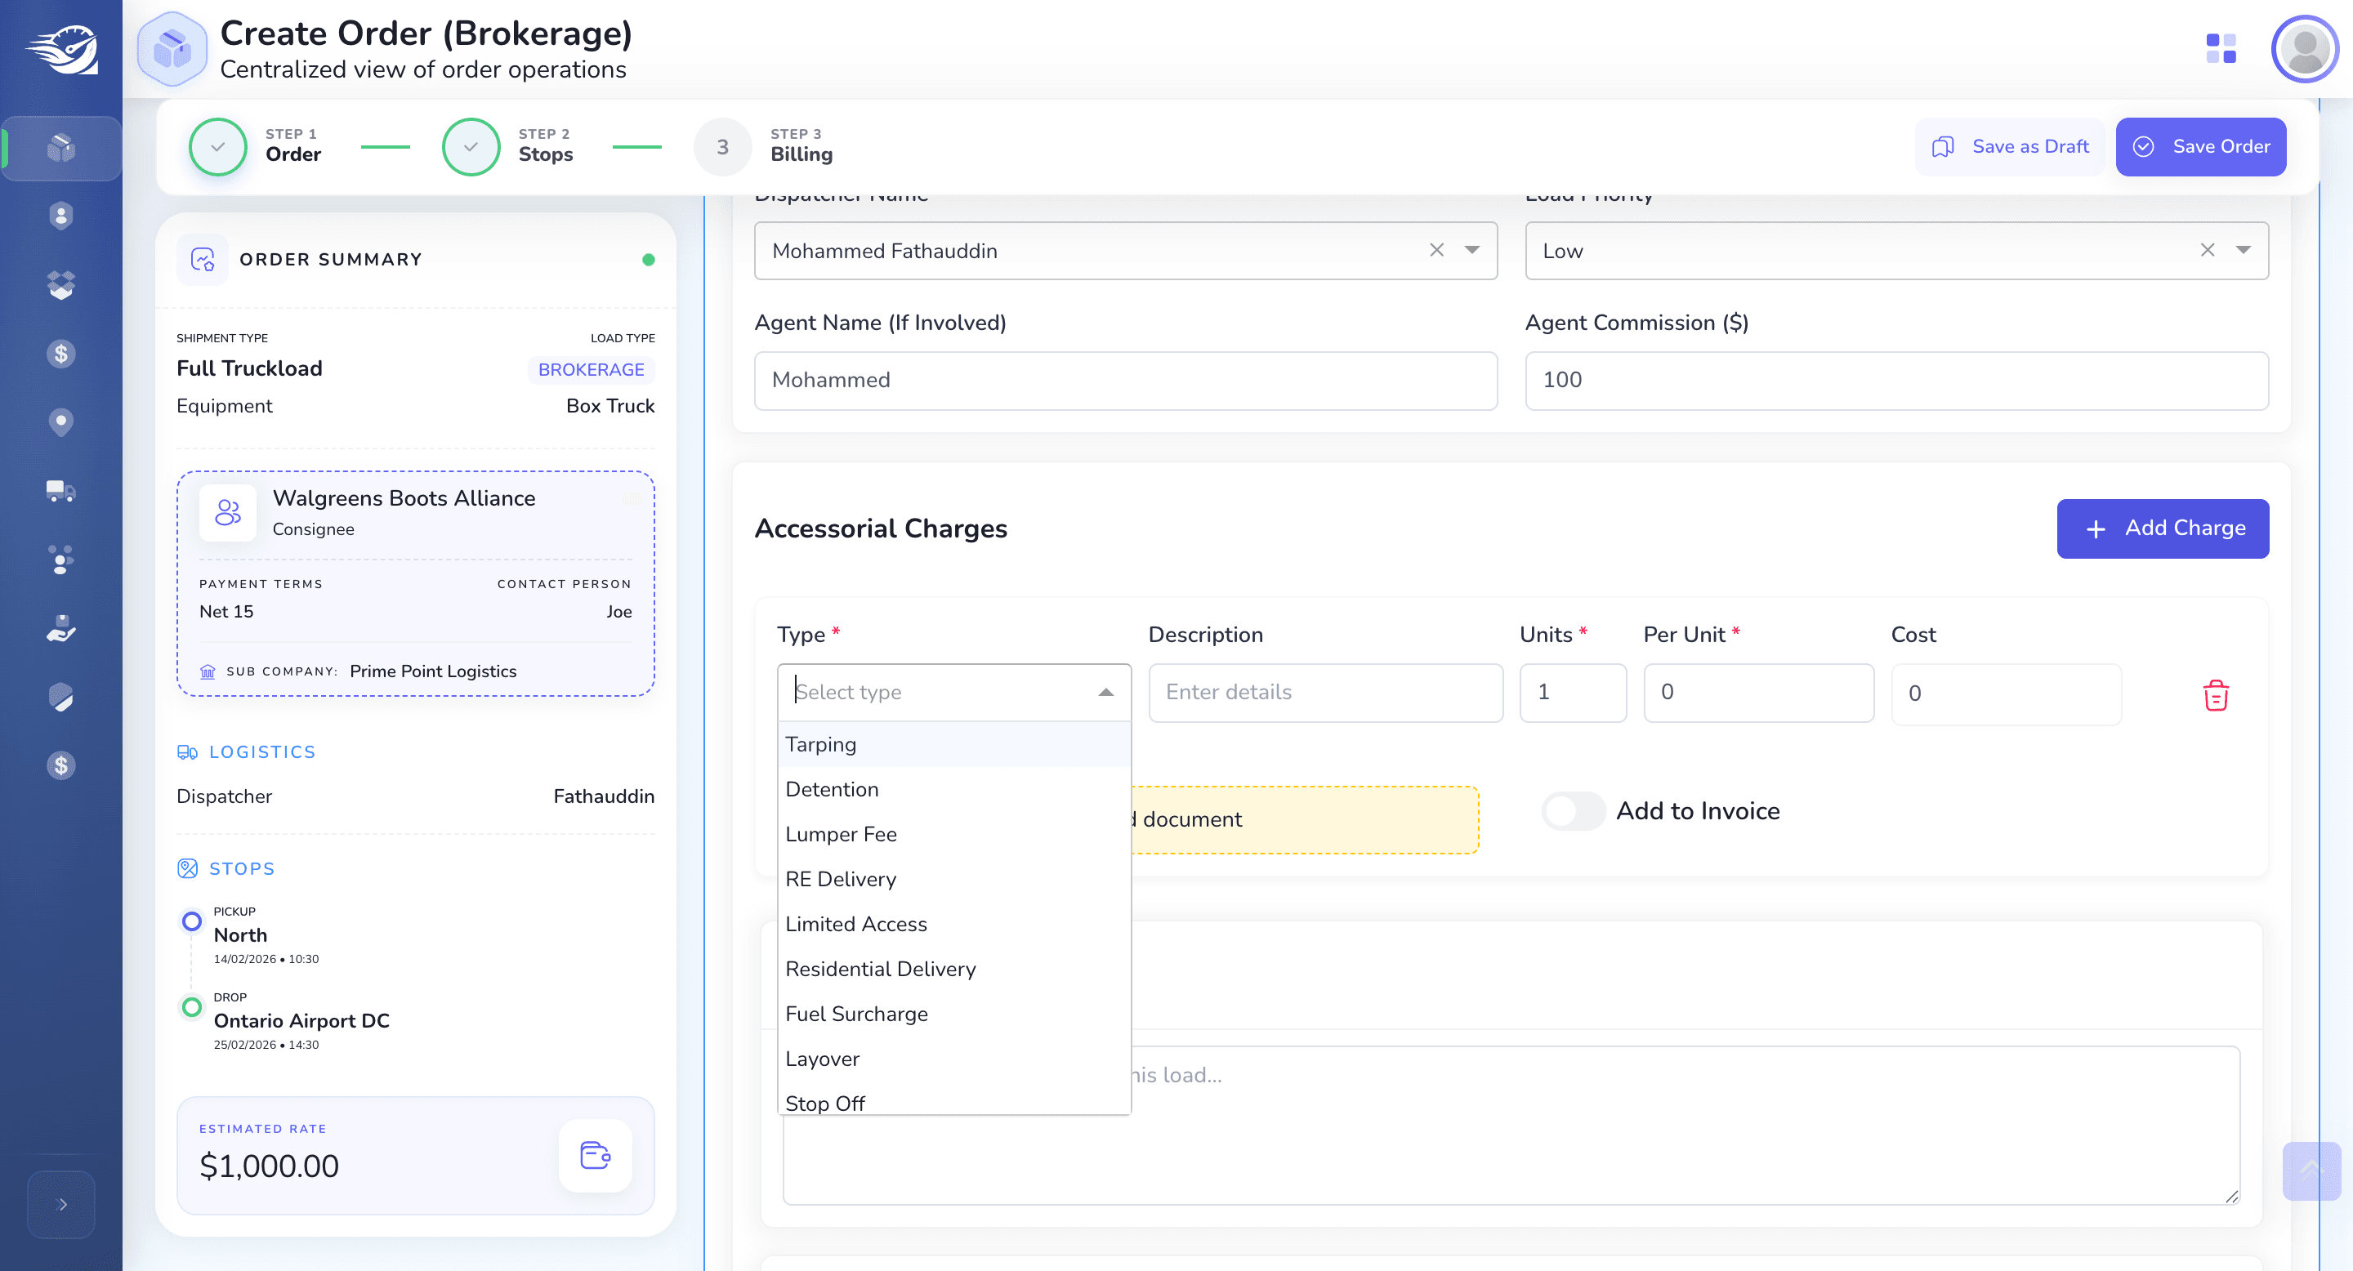The height and width of the screenshot is (1271, 2353).
Task: Choose Lumper Fee from the type list
Action: (x=953, y=834)
